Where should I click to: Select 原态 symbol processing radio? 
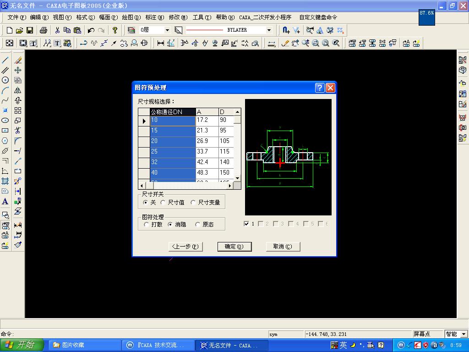tap(197, 225)
